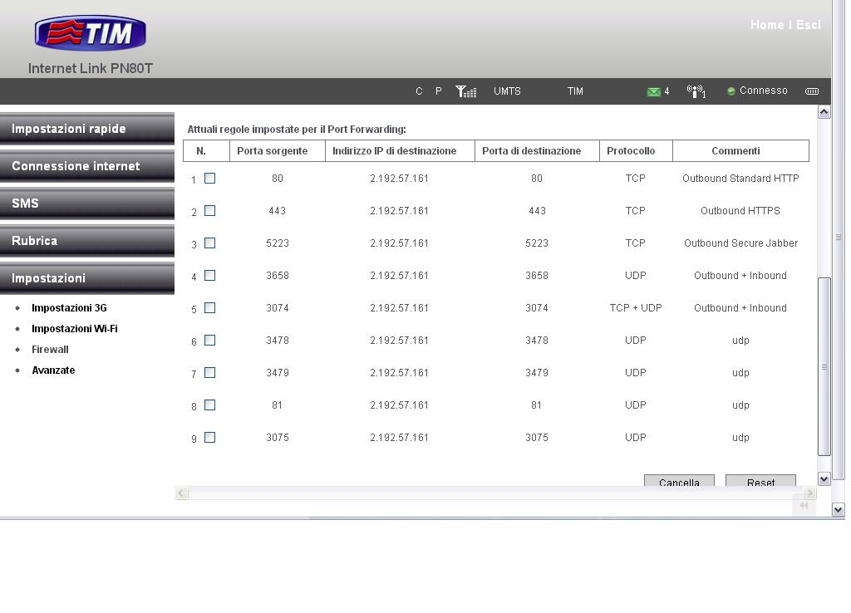This screenshot has width=851, height=613.
Task: Click the horizontal scrollbar track
Action: click(x=499, y=493)
